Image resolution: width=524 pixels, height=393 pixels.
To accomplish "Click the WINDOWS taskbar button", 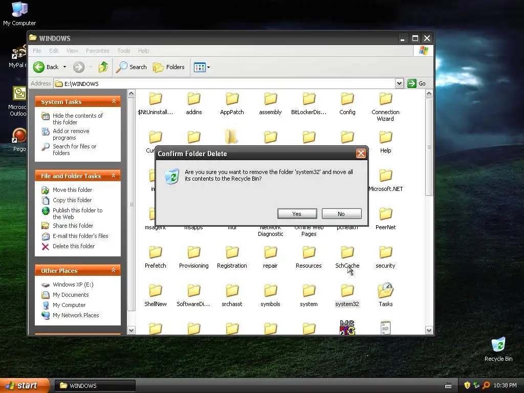I will pyautogui.click(x=95, y=386).
